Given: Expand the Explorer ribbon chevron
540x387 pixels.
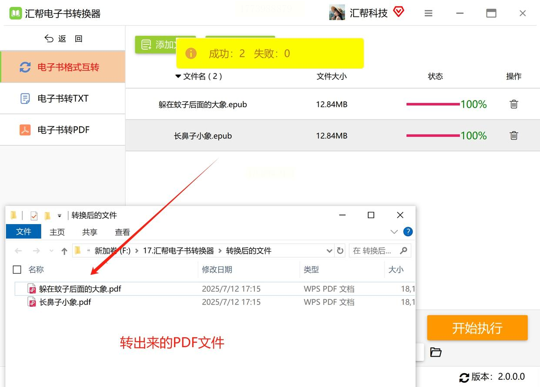Looking at the screenshot, I should (394, 232).
